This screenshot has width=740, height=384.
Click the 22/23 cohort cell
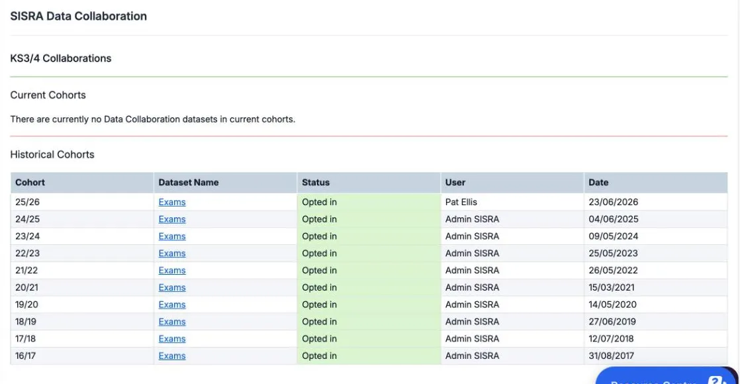tap(82, 253)
